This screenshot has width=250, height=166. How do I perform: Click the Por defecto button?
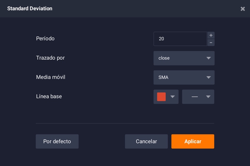[x=57, y=141]
